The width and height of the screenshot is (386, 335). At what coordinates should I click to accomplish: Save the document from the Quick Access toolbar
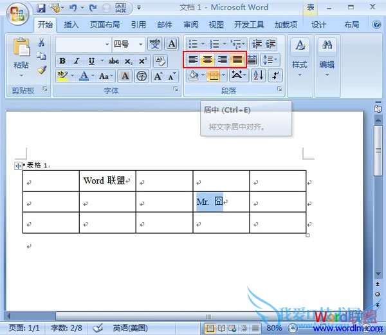[41, 8]
